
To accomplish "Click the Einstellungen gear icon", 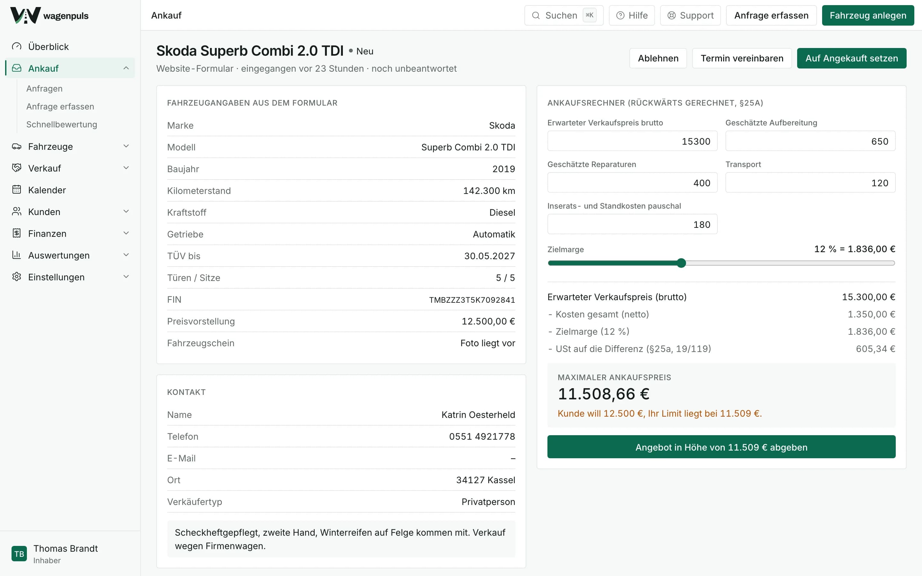I will (16, 276).
